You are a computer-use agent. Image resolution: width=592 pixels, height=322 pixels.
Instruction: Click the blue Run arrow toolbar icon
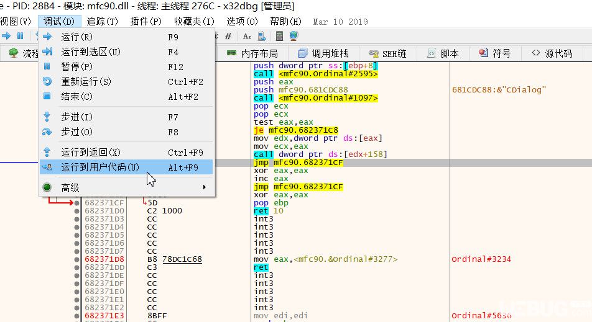point(6,36)
